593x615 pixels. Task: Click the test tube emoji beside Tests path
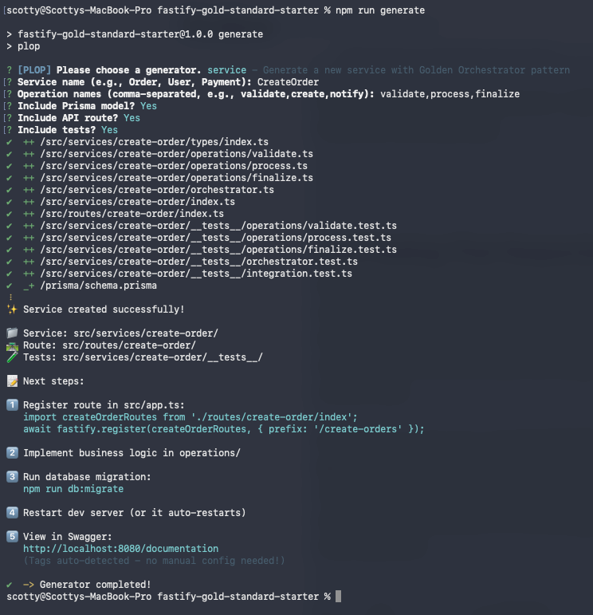click(x=11, y=357)
